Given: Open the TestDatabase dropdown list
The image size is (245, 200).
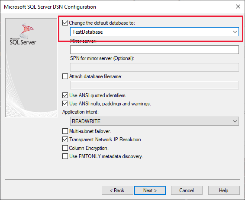Looking at the screenshot, I should 155,32.
